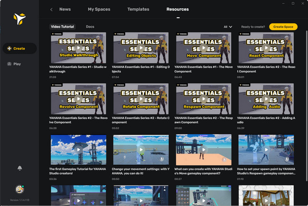The image size is (308, 206).
Task: Open title 'Essentials Series #2 - Rotate Component'
Action: point(141,120)
